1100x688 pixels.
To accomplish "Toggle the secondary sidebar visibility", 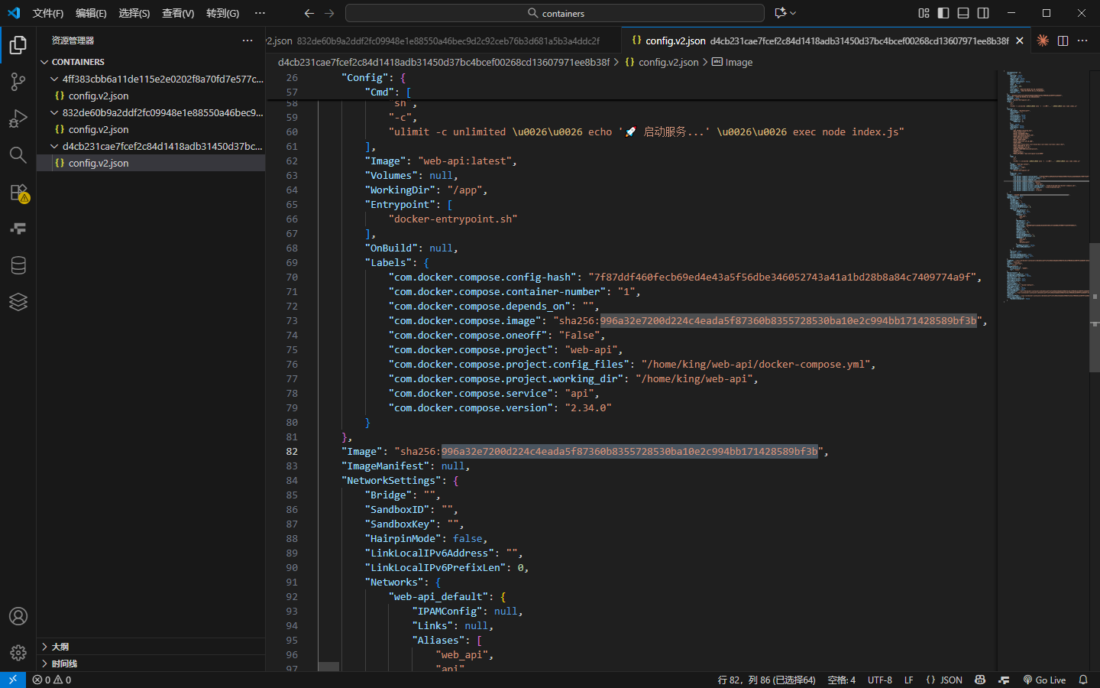I will tap(983, 13).
